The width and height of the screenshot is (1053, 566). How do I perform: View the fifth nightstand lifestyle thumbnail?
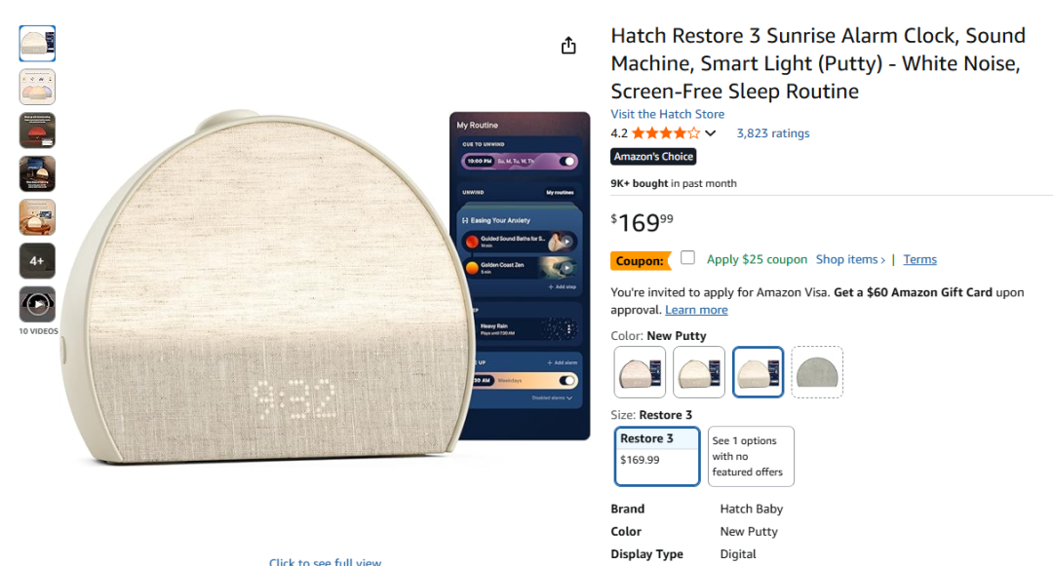click(x=37, y=217)
